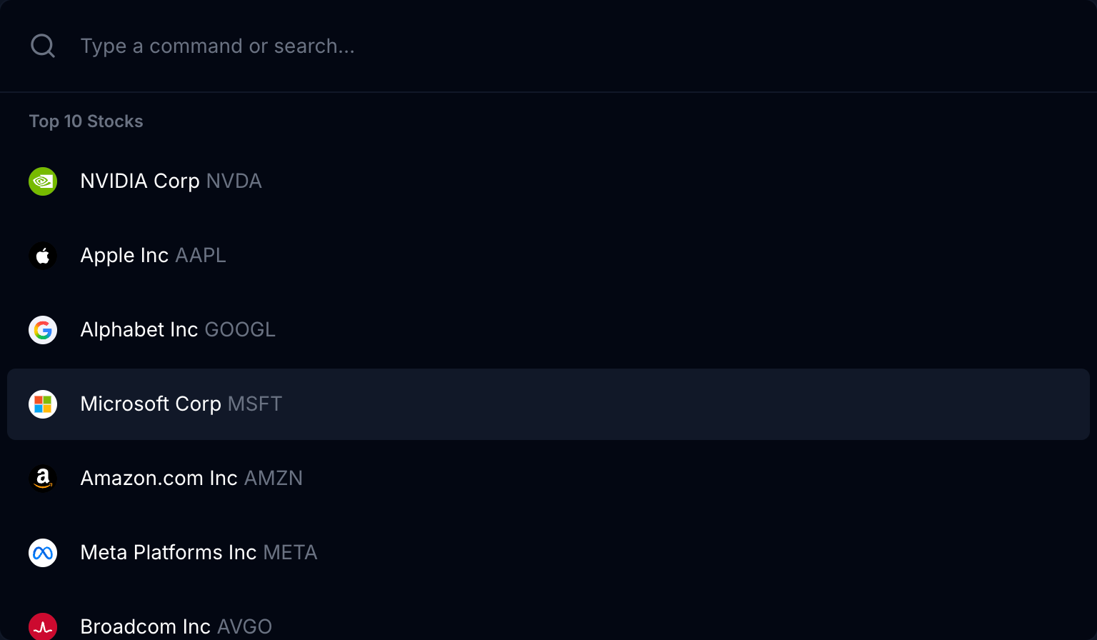Open the Meta Platforms Inc entry
Viewport: 1097px width, 640px height.
click(168, 553)
